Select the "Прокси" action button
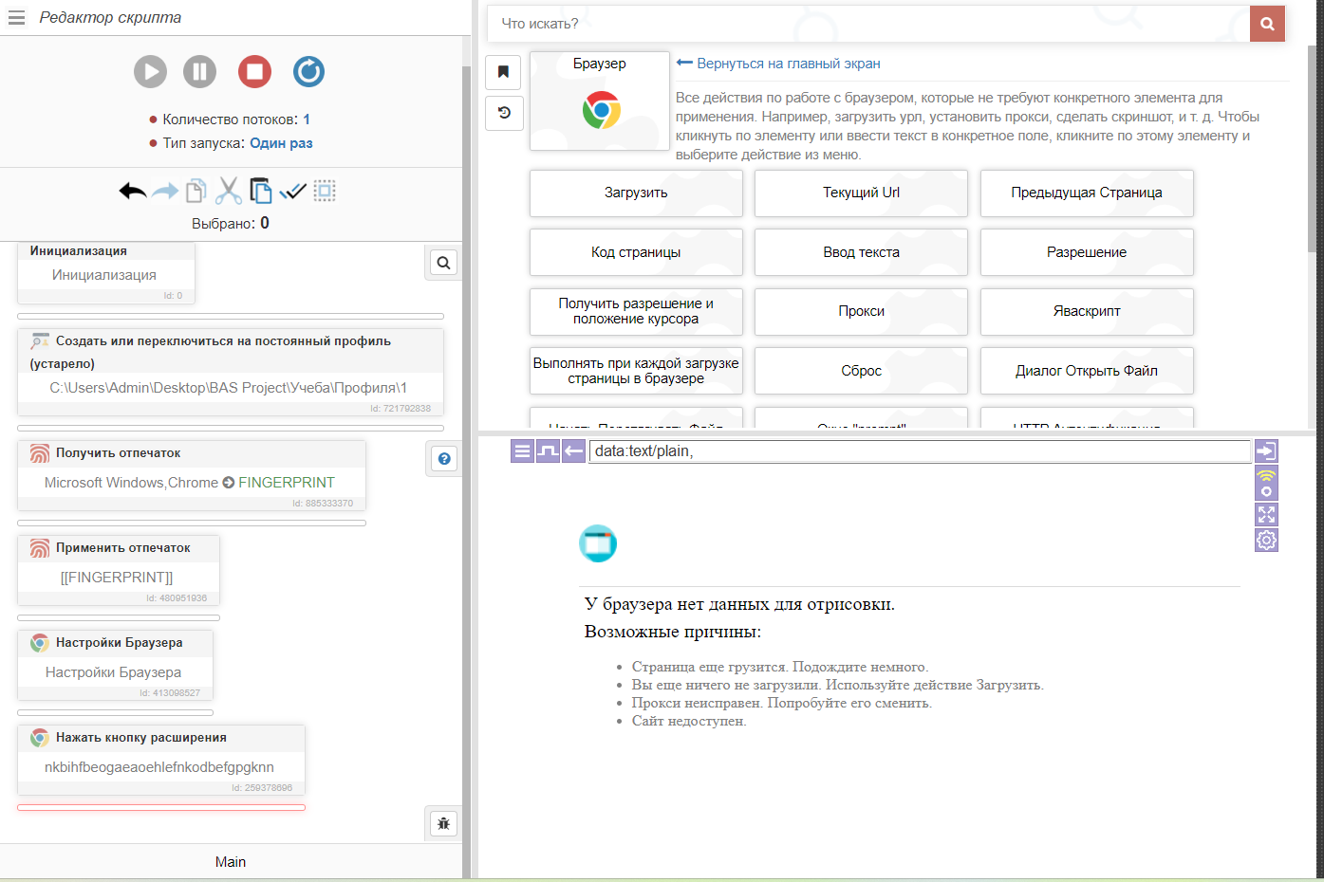1324x882 pixels. click(861, 311)
